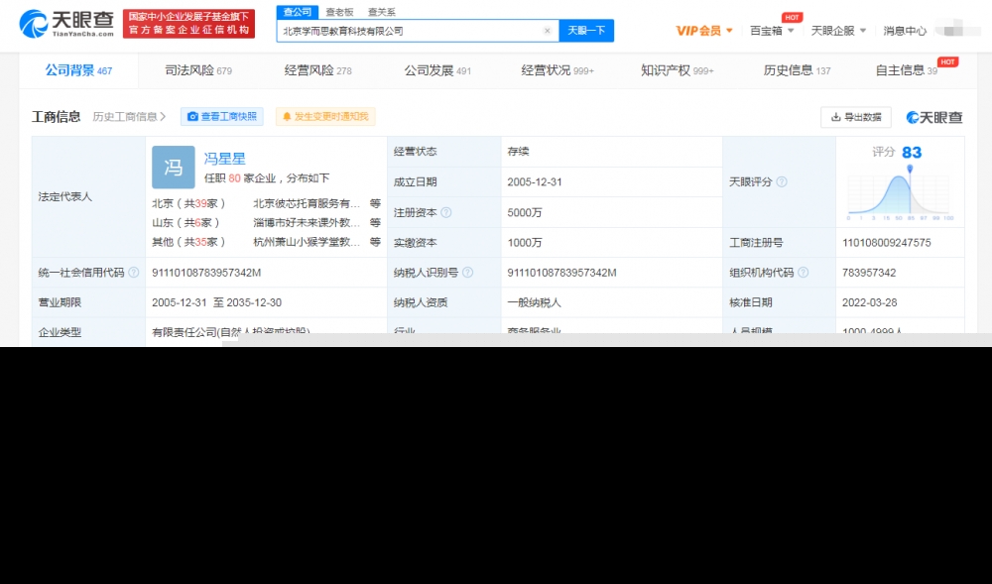Open 杭州萧山小猴学堂教… company link
The image size is (992, 584).
pos(307,242)
